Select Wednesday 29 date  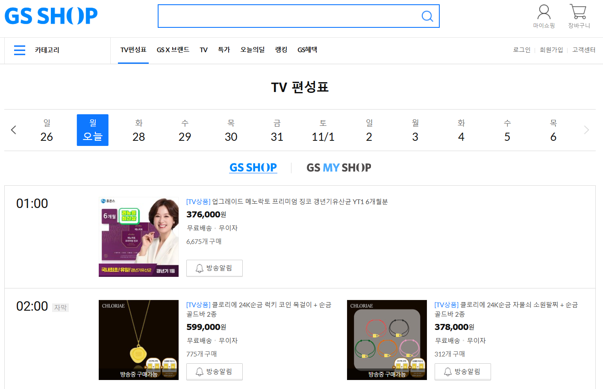(185, 130)
